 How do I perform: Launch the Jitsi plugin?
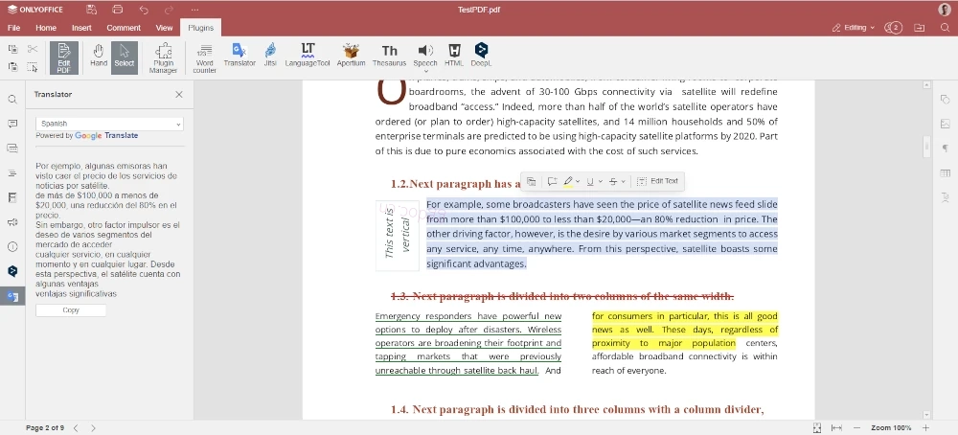tap(270, 55)
